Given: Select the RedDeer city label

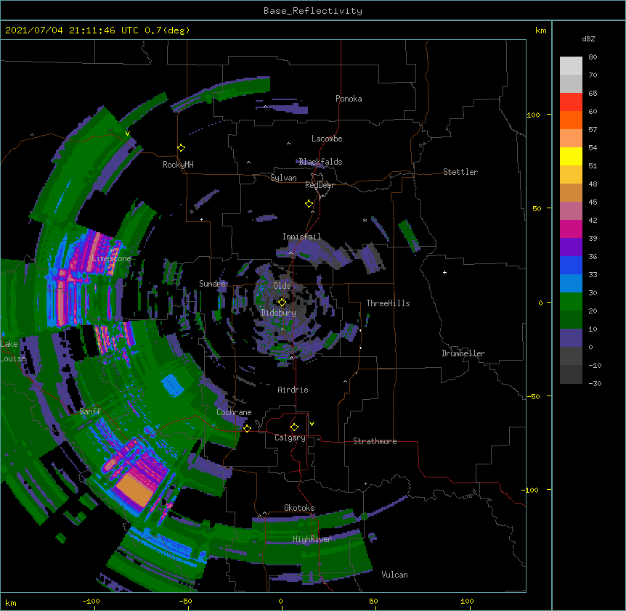Looking at the screenshot, I should tap(320, 185).
